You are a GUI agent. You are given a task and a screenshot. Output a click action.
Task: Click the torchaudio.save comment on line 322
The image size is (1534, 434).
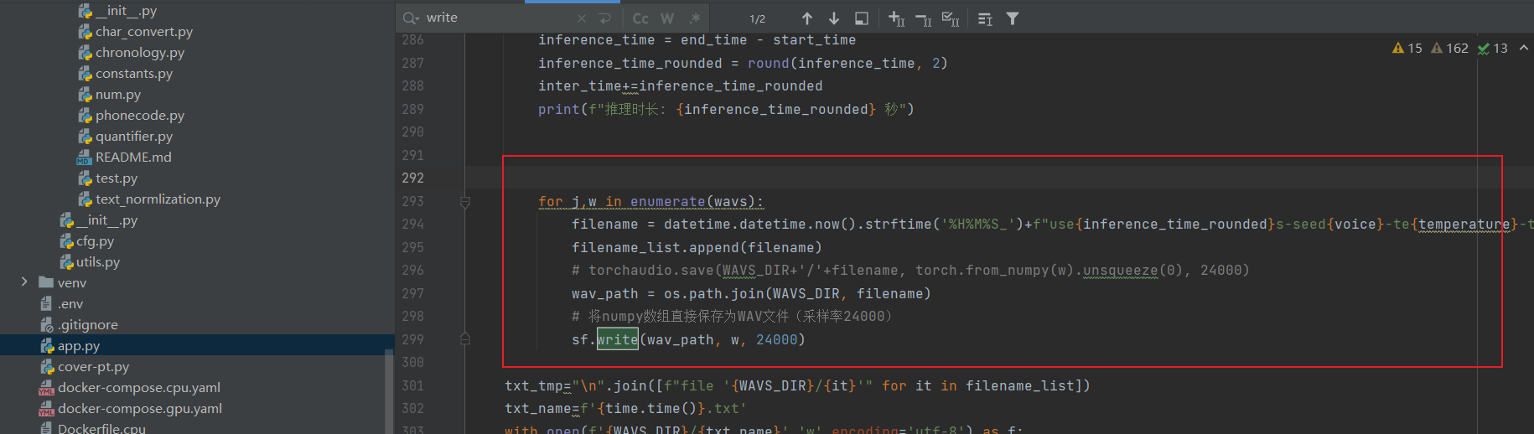point(910,271)
